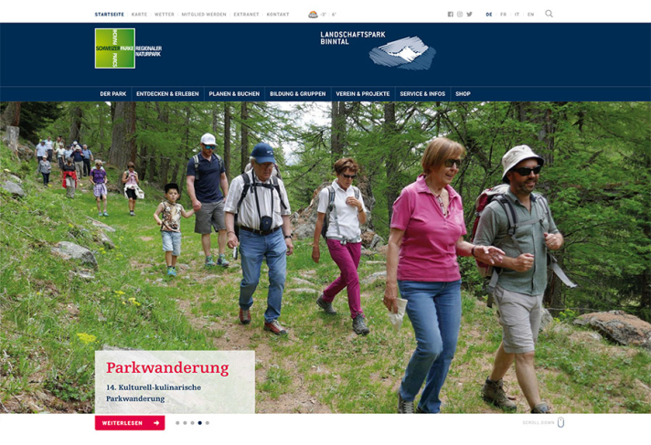Screen dimensions: 651x445
Task: Click the weather cloud icon
Action: tap(313, 15)
